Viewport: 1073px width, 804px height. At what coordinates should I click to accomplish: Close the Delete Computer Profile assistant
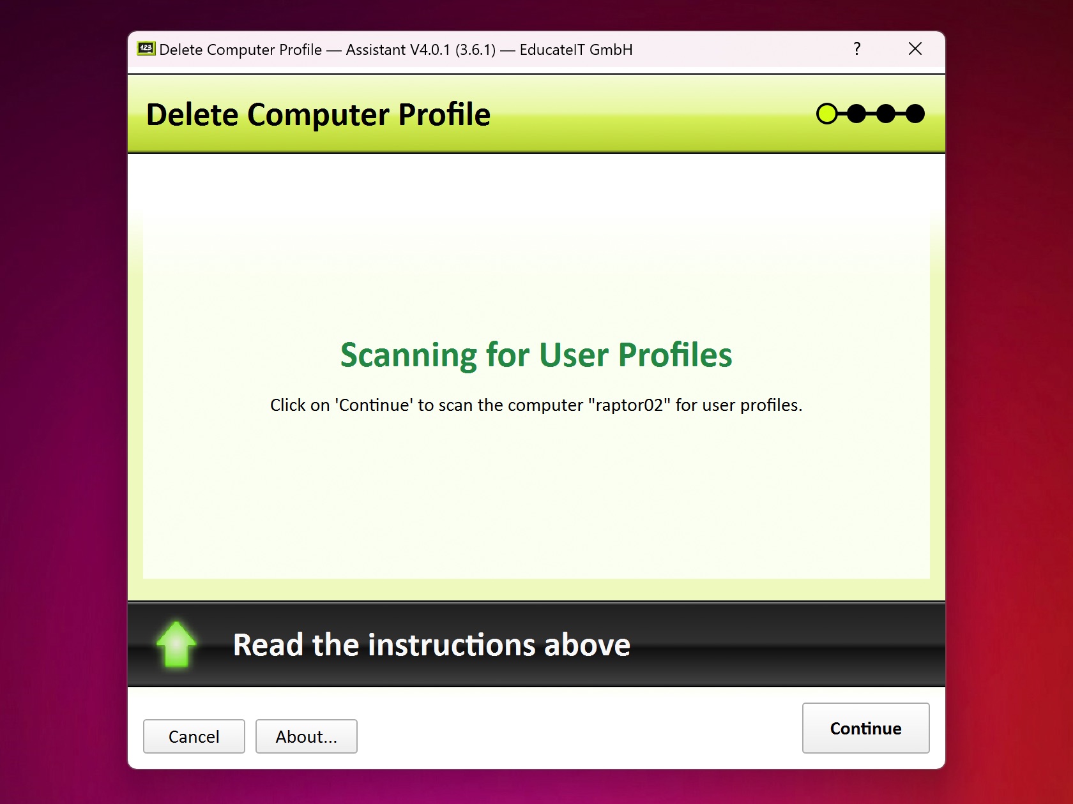(x=915, y=48)
